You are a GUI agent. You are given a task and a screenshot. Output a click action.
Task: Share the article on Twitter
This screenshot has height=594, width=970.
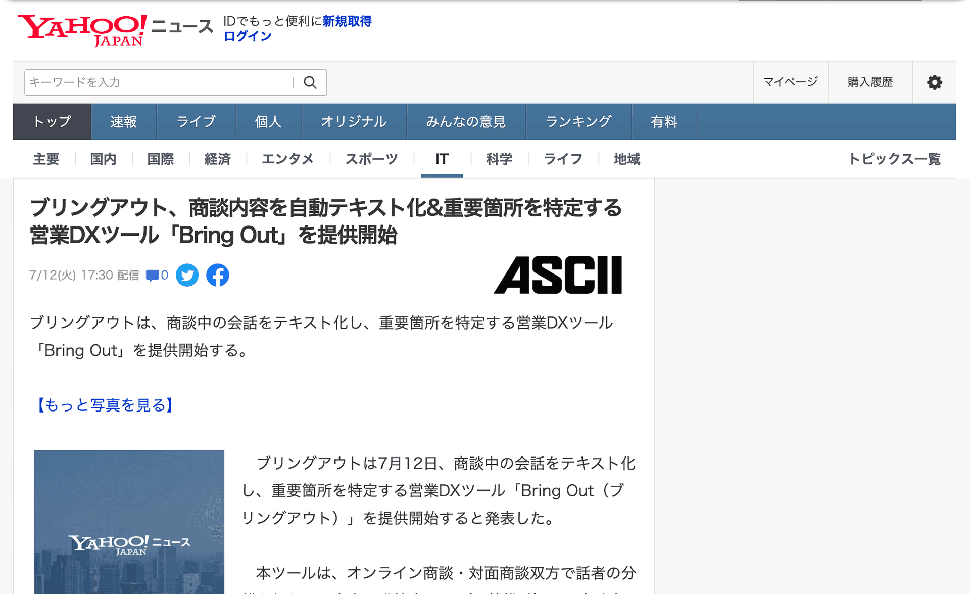point(187,275)
